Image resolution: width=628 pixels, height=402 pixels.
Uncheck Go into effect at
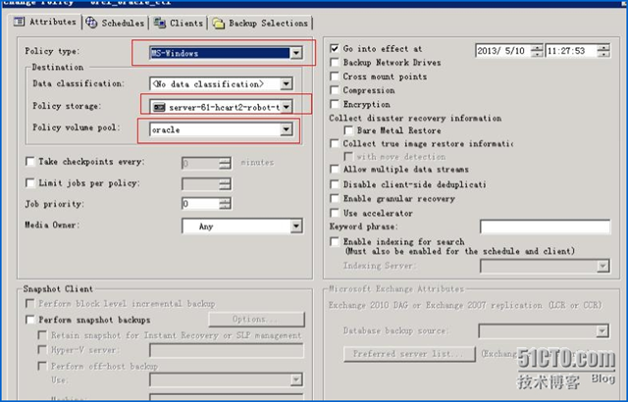pyautogui.click(x=335, y=49)
